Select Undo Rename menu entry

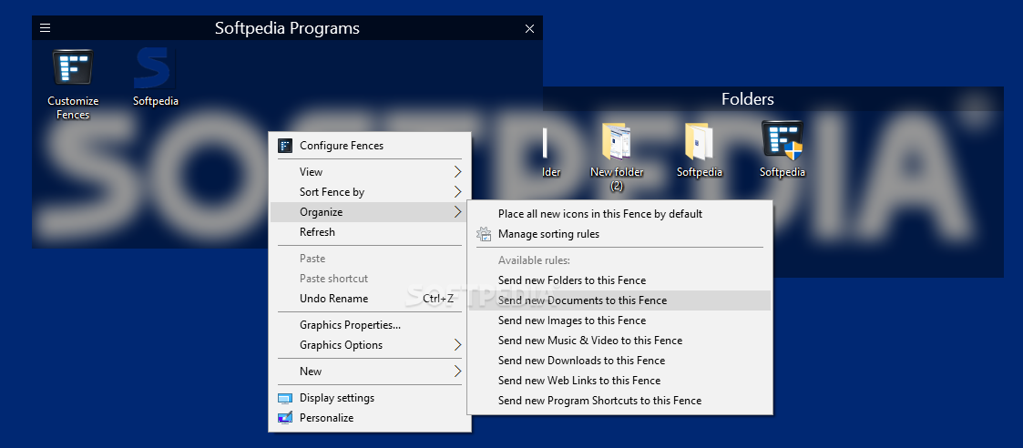click(370, 299)
